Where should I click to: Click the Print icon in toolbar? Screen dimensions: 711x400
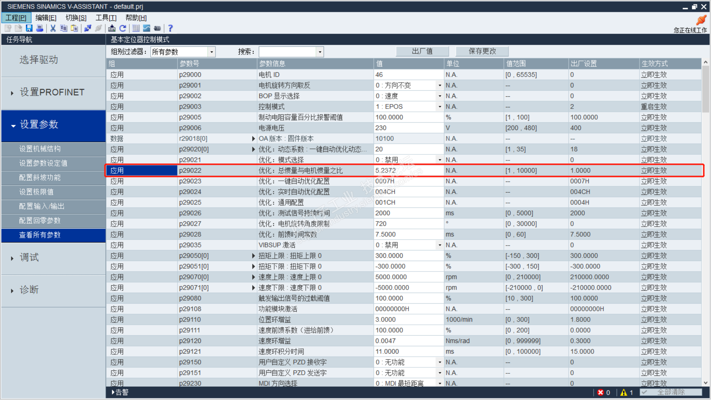pyautogui.click(x=40, y=28)
